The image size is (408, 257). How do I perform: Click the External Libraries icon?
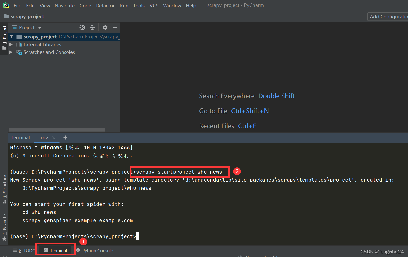(x=19, y=44)
